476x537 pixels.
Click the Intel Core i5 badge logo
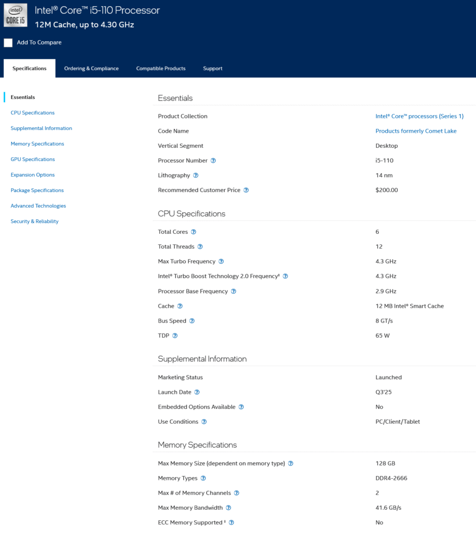point(15,15)
